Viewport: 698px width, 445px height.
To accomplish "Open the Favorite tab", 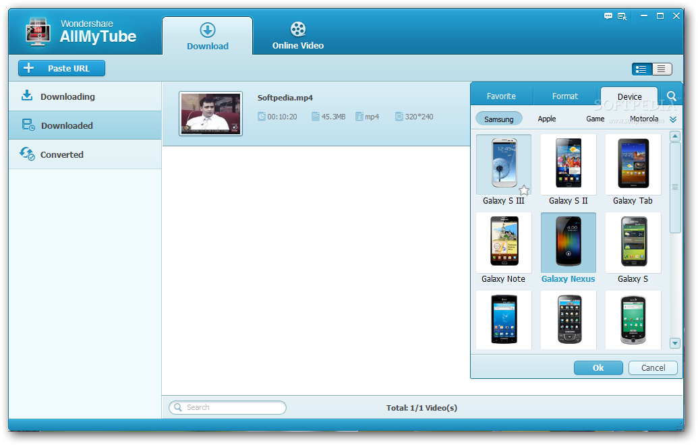I will pos(501,96).
